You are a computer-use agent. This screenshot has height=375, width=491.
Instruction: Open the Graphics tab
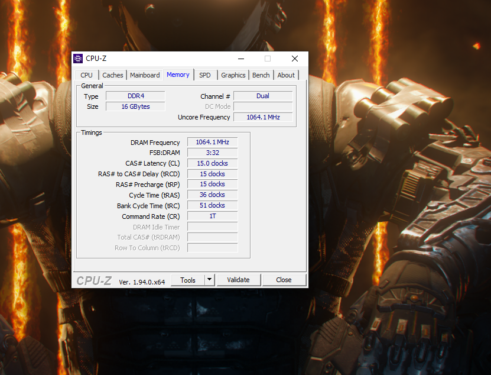pos(233,75)
